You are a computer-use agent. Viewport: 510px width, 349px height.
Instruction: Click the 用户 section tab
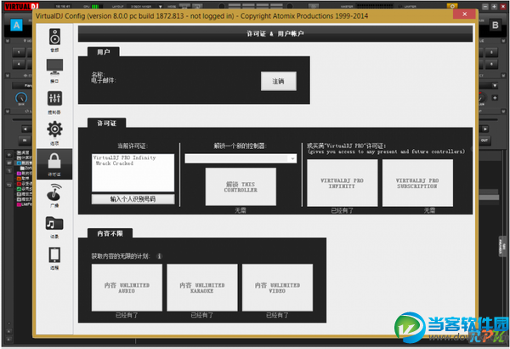click(x=104, y=52)
